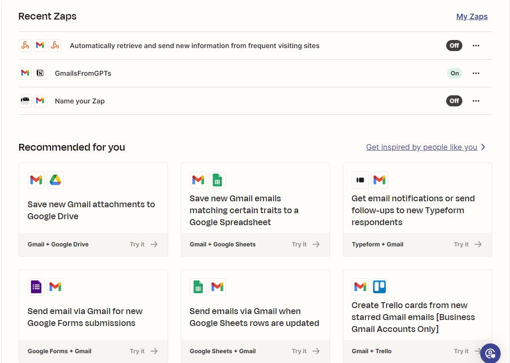510x363 pixels.
Task: Click the Recommended for you heading
Action: click(x=72, y=147)
